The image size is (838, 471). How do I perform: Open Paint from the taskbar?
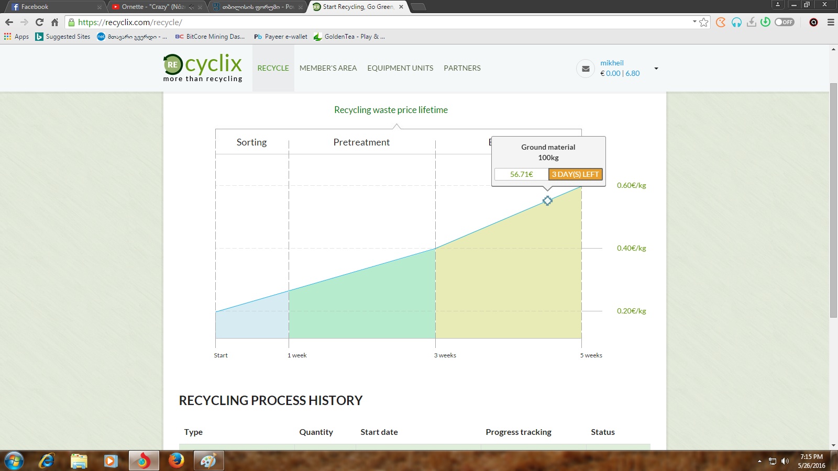tap(208, 461)
